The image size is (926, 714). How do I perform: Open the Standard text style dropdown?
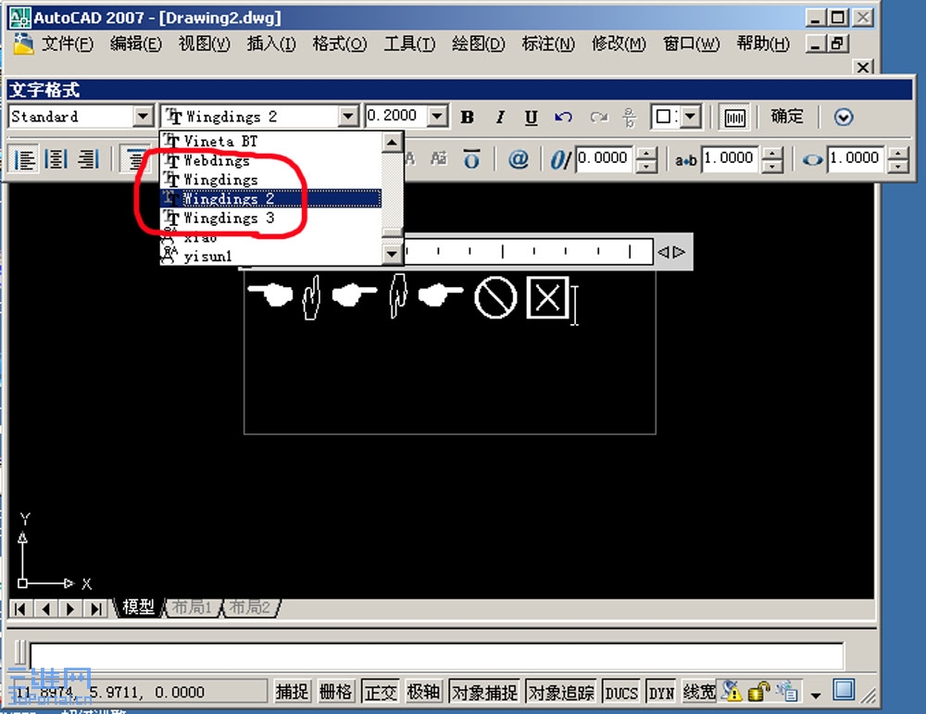point(143,117)
